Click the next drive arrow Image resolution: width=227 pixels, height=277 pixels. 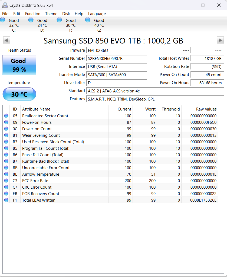[221, 40]
